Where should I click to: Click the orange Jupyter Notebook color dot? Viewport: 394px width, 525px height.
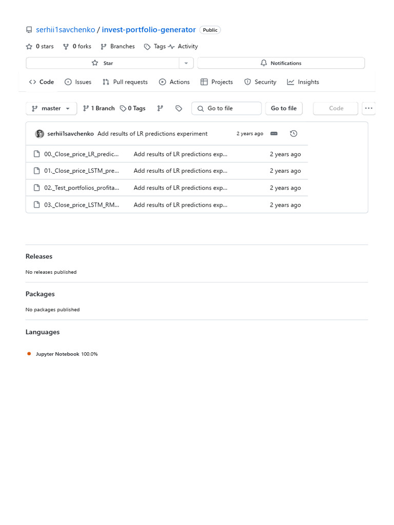click(x=29, y=354)
